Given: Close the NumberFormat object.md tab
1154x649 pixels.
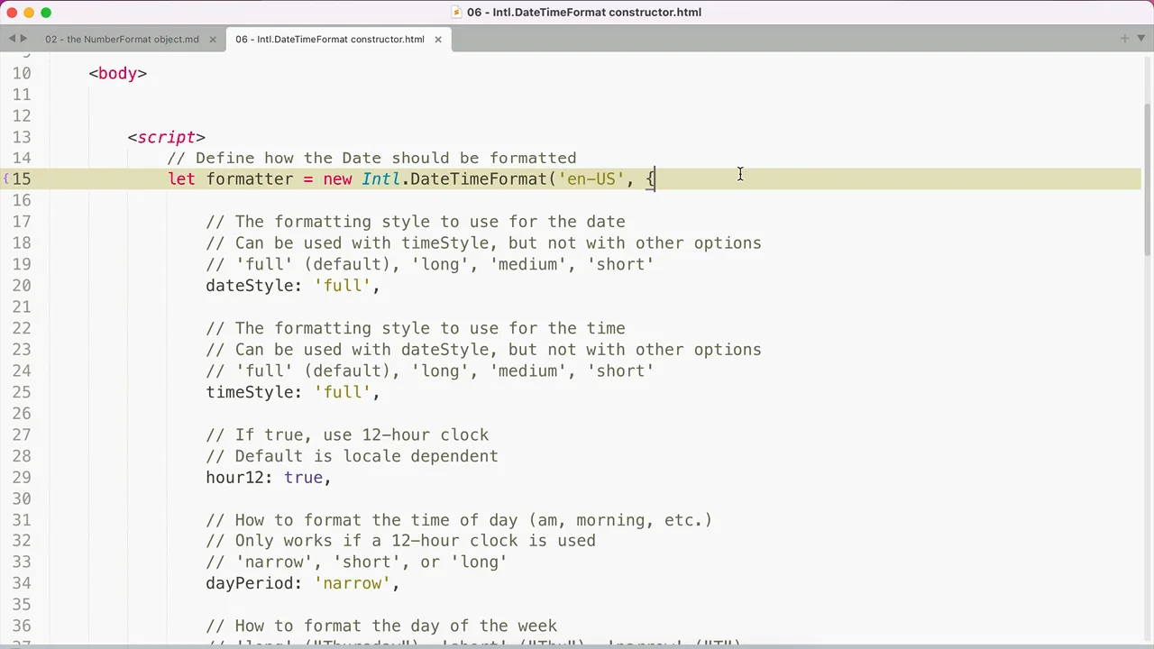Looking at the screenshot, I should tap(213, 40).
